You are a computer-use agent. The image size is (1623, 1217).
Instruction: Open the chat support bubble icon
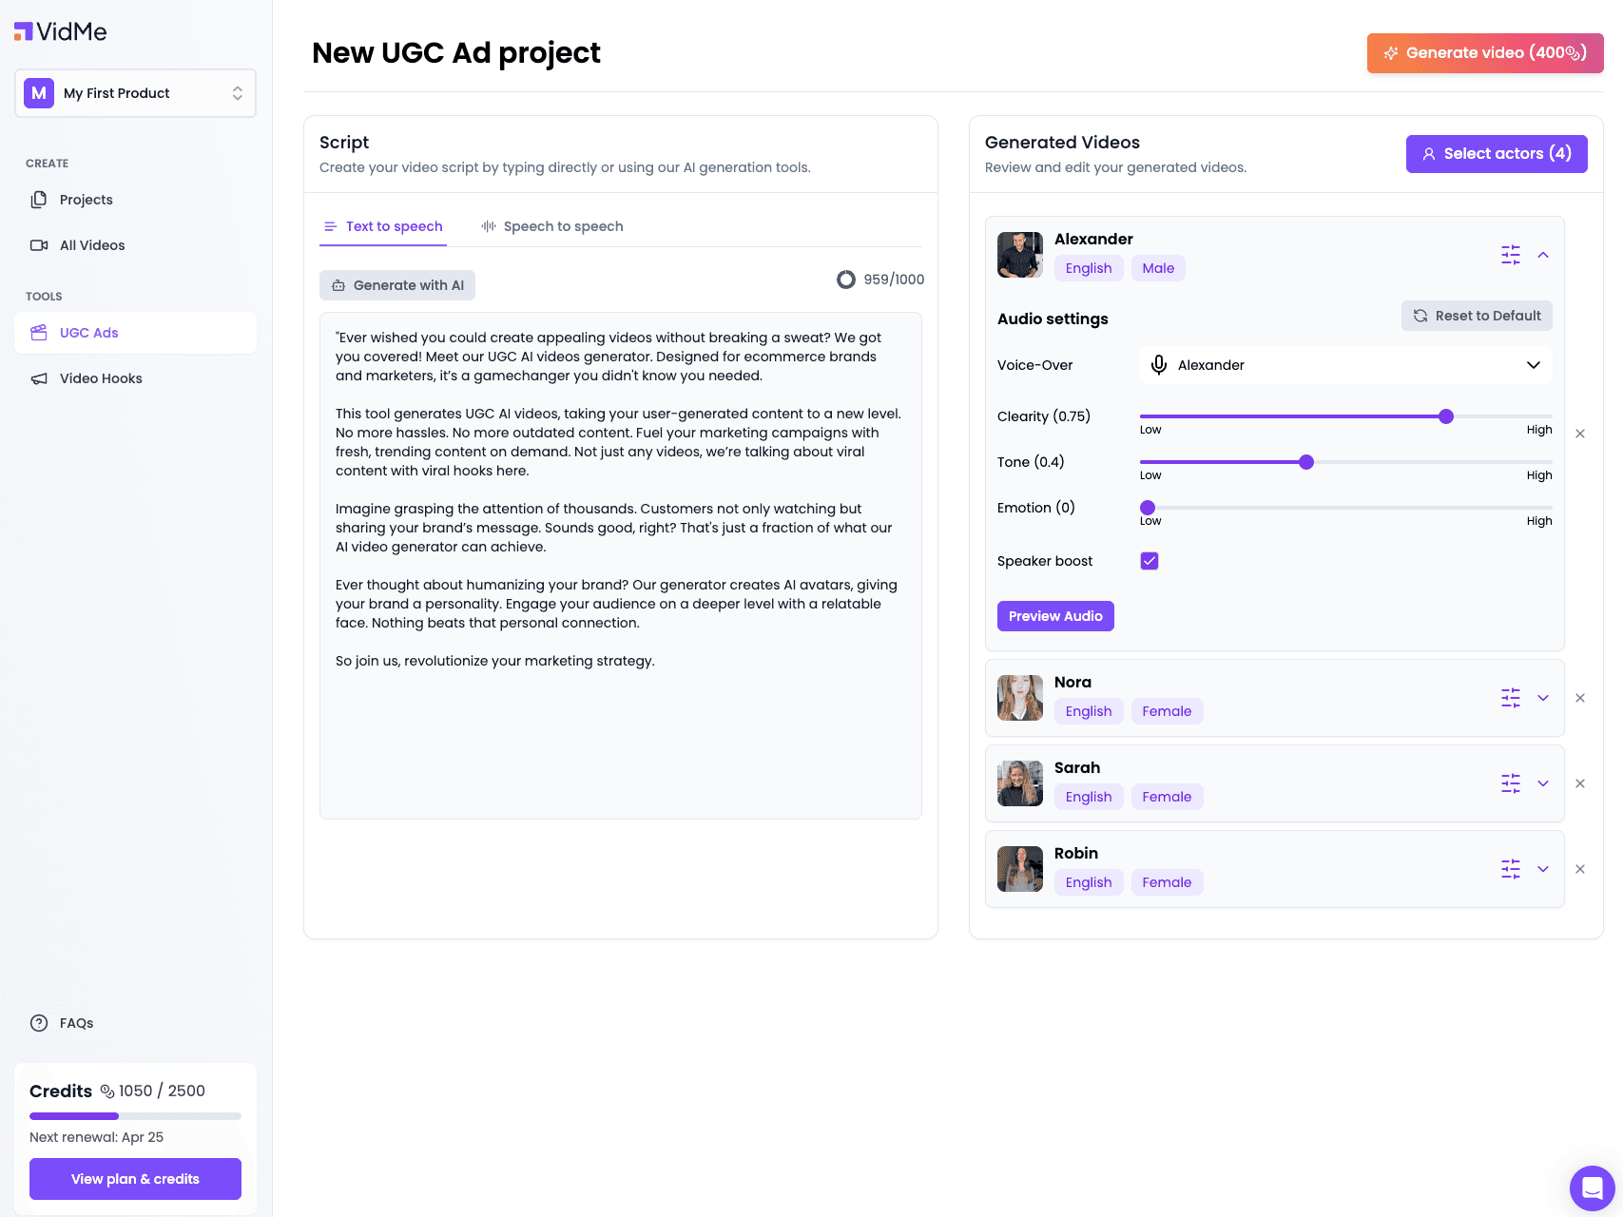(x=1593, y=1188)
